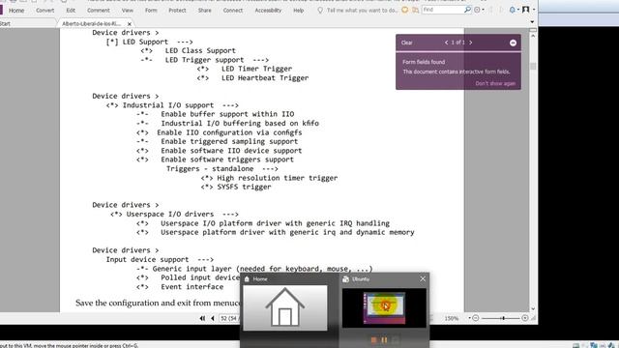Switch to the Start document tab
The image size is (619, 348).
[5, 23]
